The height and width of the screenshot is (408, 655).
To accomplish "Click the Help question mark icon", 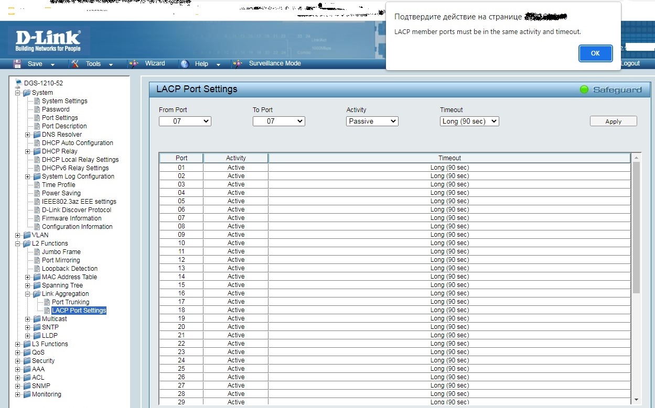I will [x=185, y=64].
